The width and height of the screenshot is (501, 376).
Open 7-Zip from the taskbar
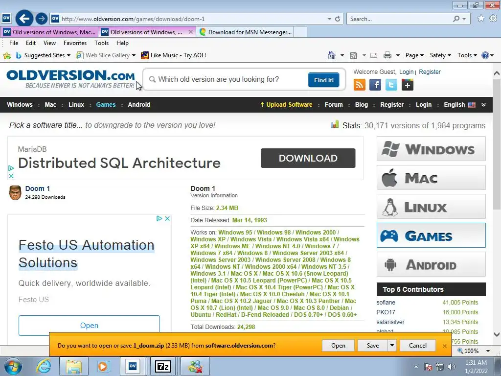coord(163,366)
